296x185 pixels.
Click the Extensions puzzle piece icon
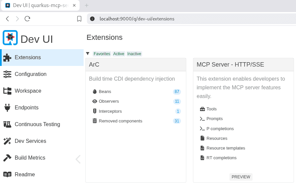(x=7, y=58)
